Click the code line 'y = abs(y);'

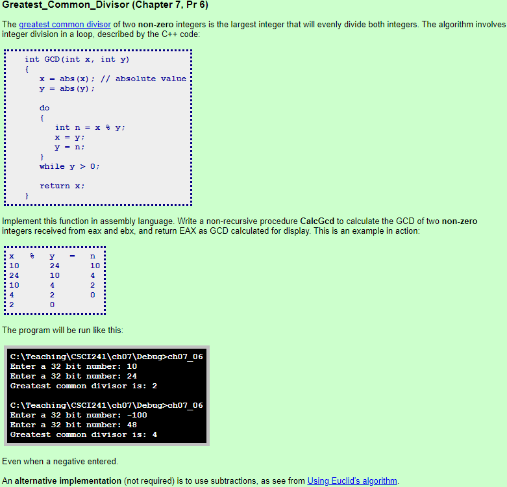[67, 88]
